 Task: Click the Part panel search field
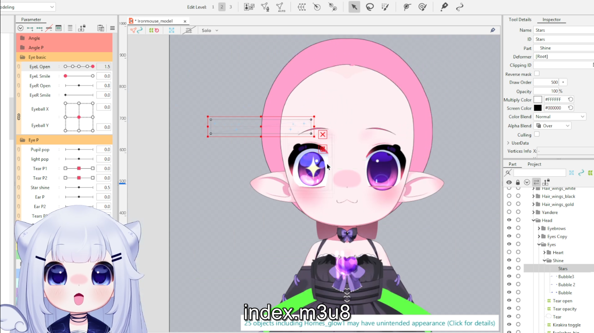tap(539, 172)
